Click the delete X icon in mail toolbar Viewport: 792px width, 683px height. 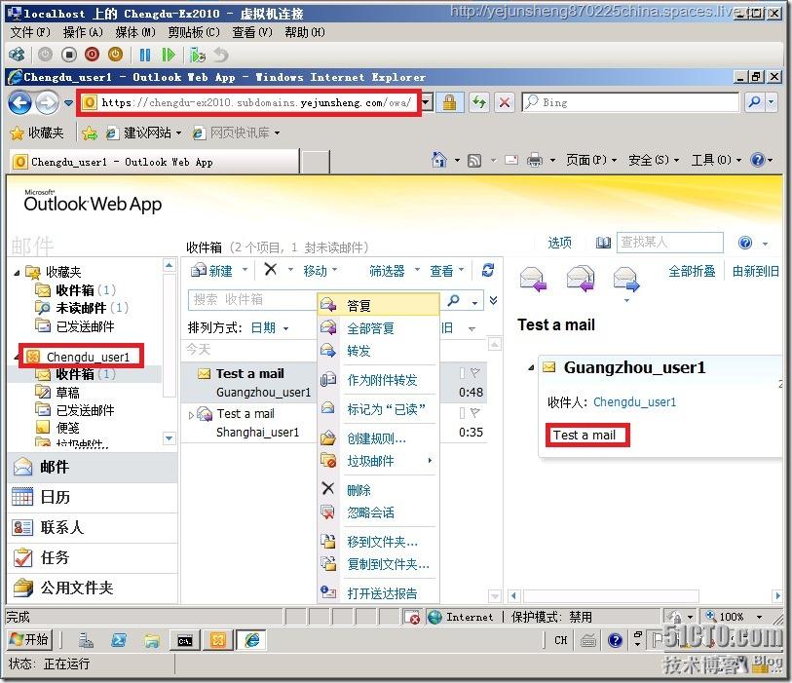(271, 269)
